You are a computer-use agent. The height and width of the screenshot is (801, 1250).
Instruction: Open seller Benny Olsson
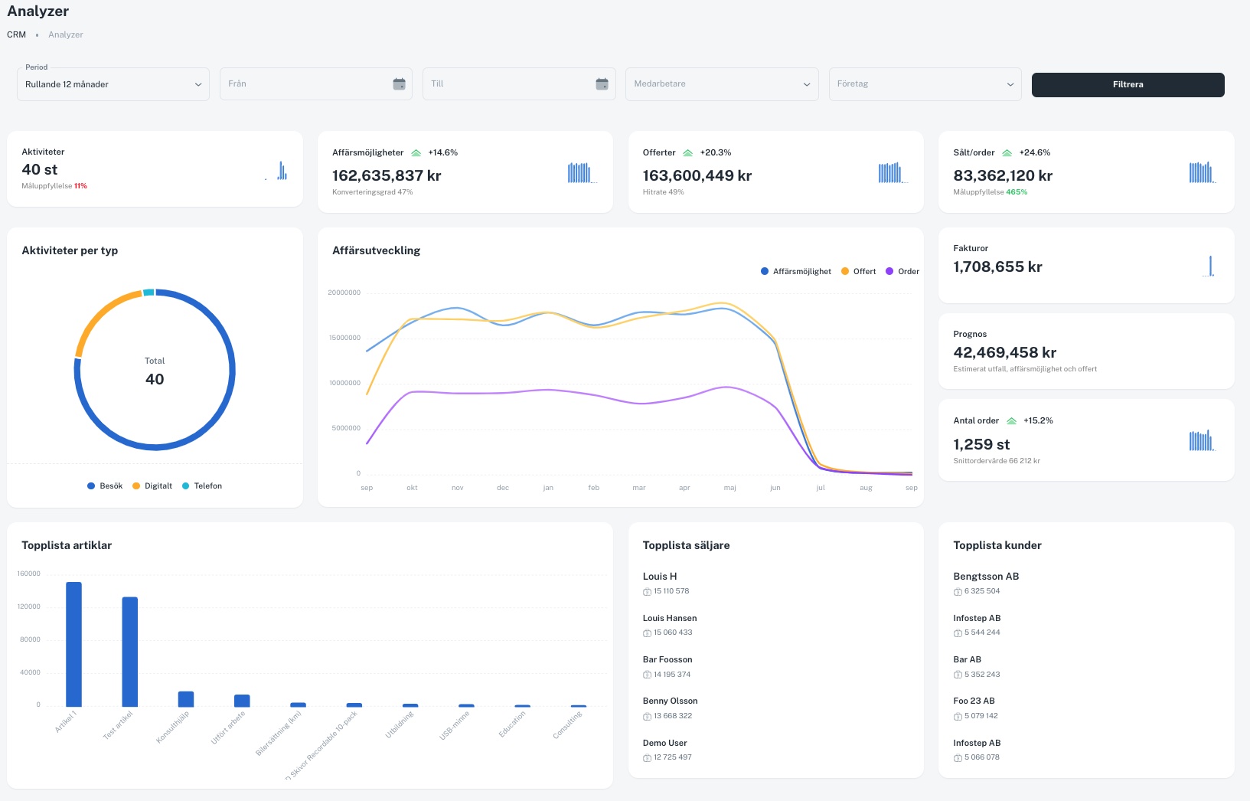(x=671, y=701)
